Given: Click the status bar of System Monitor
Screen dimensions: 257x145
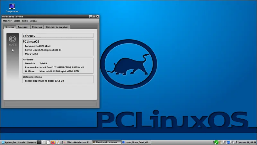Looking at the screenshot, I should coord(50,104).
